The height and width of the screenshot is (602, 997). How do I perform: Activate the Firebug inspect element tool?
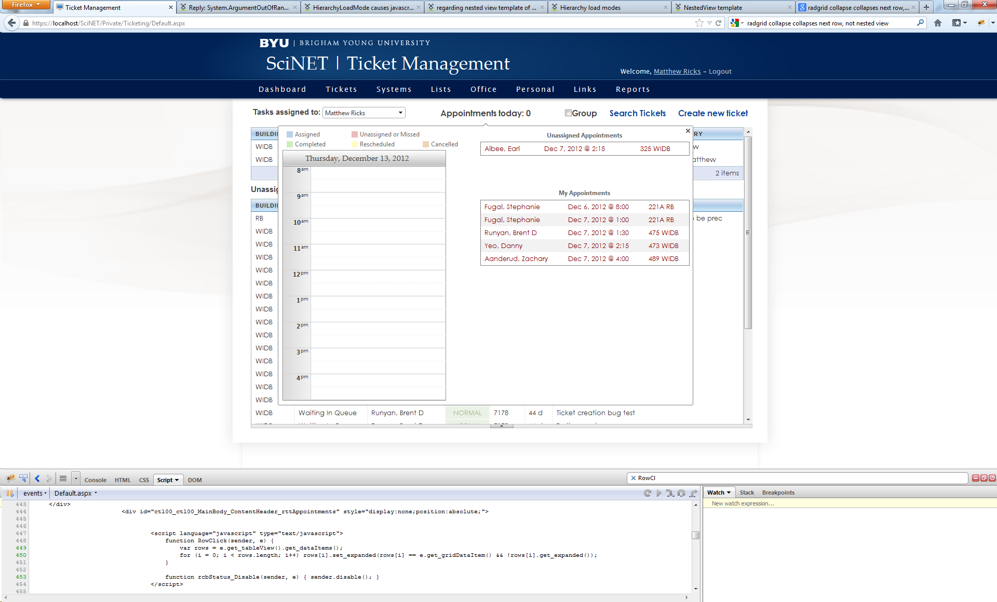coord(23,478)
